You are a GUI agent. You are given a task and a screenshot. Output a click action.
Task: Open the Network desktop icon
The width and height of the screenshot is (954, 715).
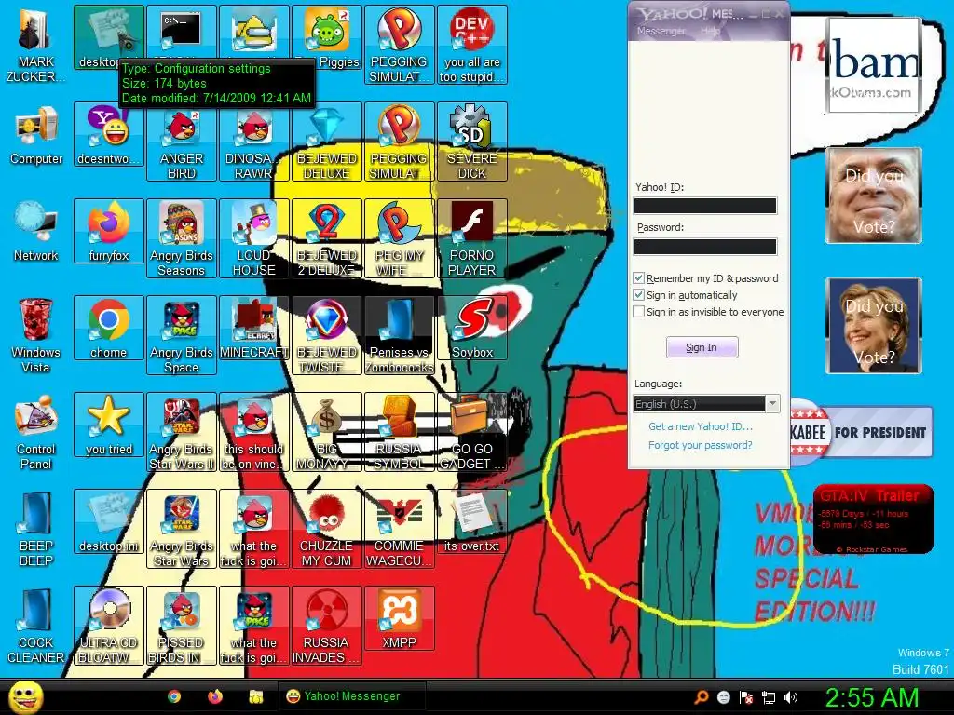tap(36, 232)
